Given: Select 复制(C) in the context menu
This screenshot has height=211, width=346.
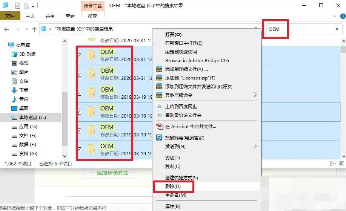Looking at the screenshot, I should point(172,166).
